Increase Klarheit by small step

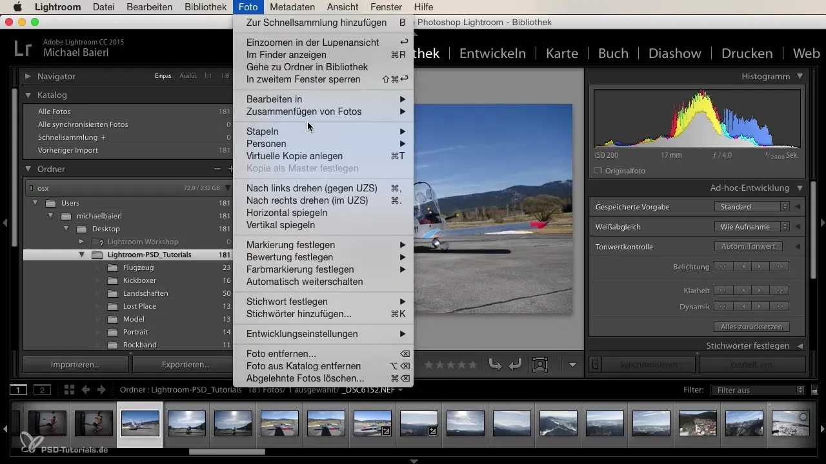pyautogui.click(x=761, y=290)
